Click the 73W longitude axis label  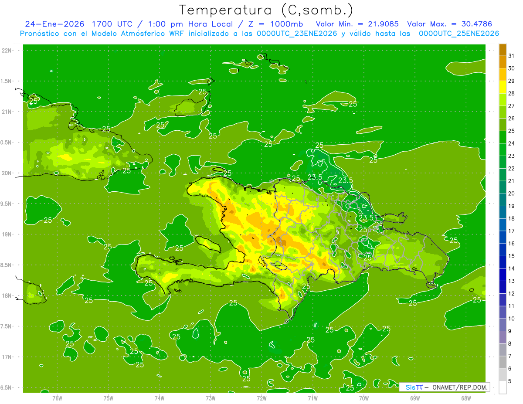click(211, 398)
